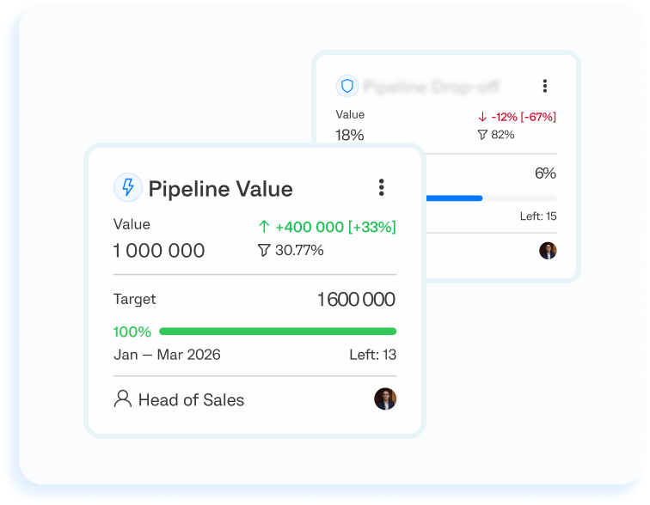Click the green 100% label

[x=132, y=332]
